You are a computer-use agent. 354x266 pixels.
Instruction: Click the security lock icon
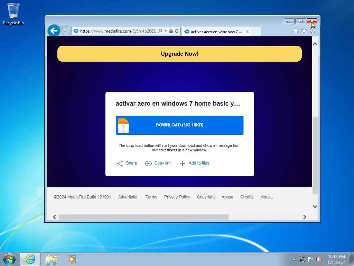(x=171, y=31)
